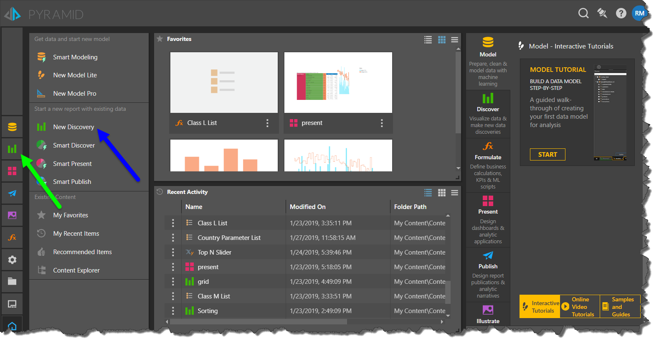Screen dimensions: 659x344
Task: Open row menu for Class L List
Action: click(173, 223)
